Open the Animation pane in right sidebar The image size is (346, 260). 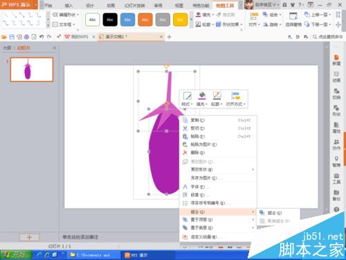pyautogui.click(x=336, y=77)
